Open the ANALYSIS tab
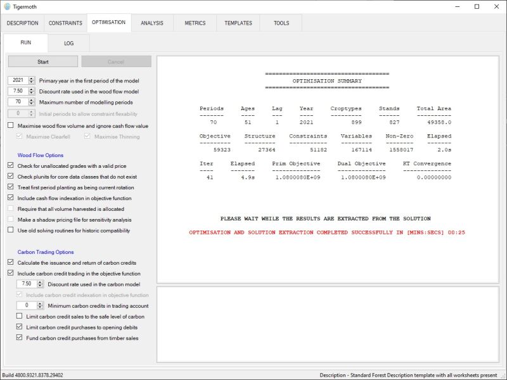 [152, 23]
